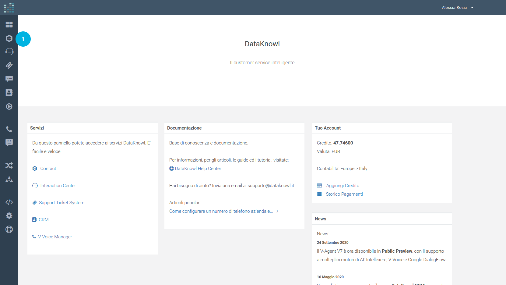Click the supporto@dataknowl.it email text

271,186
